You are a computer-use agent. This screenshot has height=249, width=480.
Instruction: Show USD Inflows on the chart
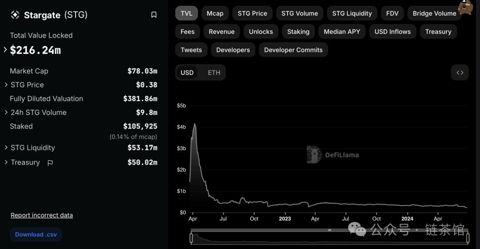click(392, 32)
